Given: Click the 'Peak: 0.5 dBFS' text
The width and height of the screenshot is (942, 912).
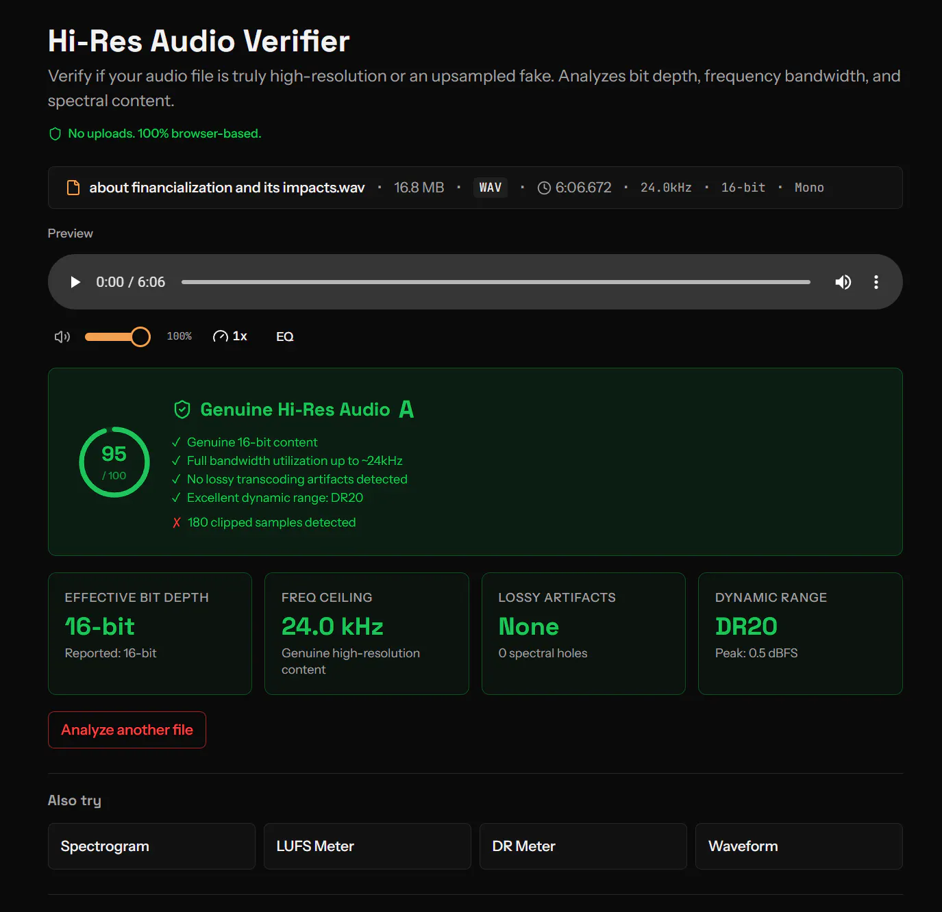Looking at the screenshot, I should pyautogui.click(x=756, y=653).
